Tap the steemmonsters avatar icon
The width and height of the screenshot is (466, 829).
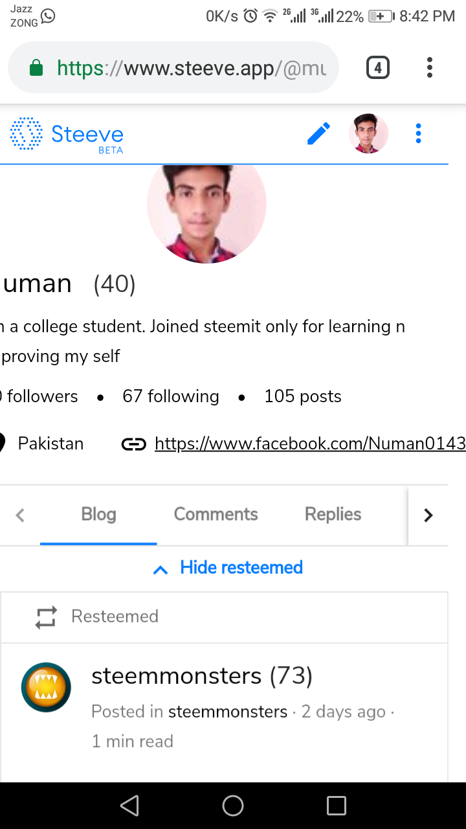[x=46, y=687]
